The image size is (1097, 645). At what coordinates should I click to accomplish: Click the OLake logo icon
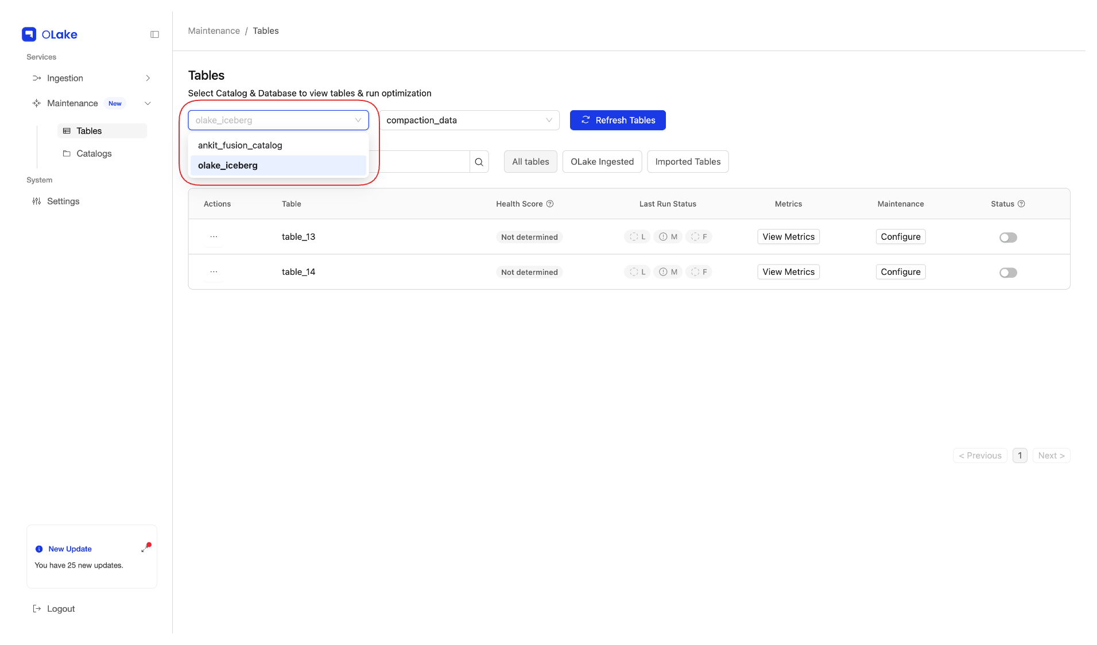29,34
